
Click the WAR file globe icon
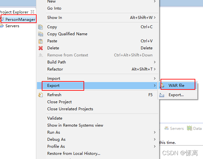click(x=163, y=86)
